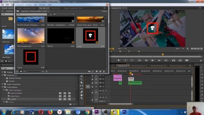
Task: Click the New Item icon in the bin window
Action: [100, 72]
